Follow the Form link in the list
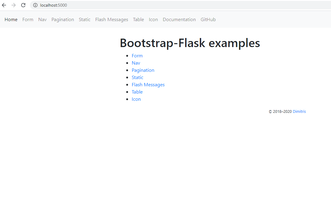This screenshot has height=197, width=331. [x=137, y=56]
